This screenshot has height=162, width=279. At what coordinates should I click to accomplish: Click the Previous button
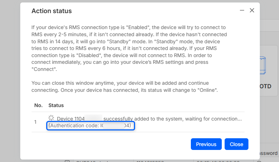coord(206,144)
